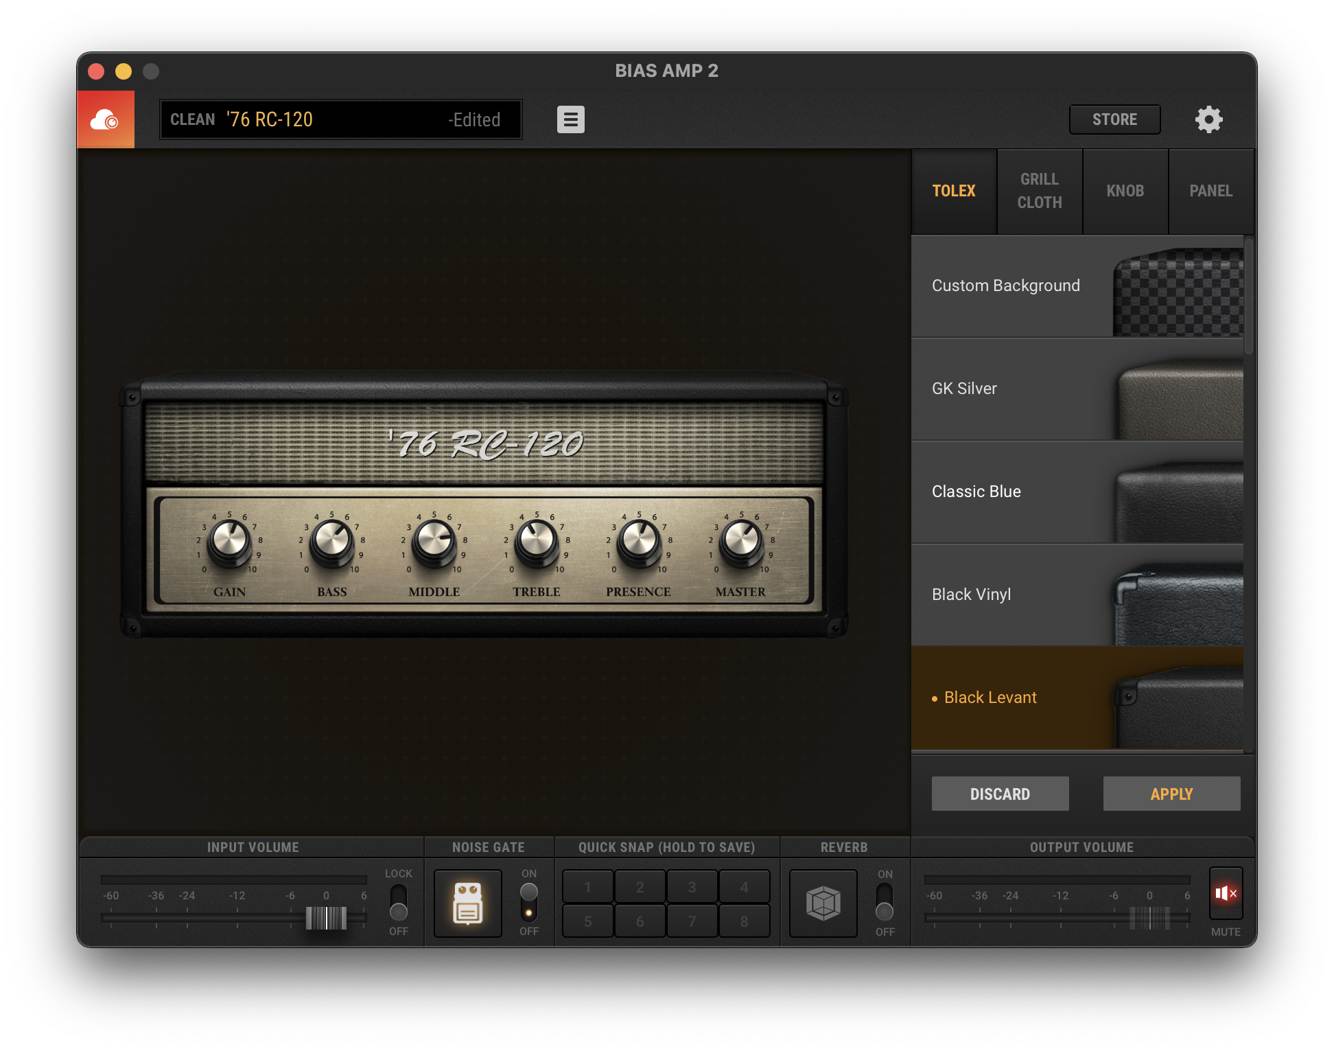Image resolution: width=1334 pixels, height=1049 pixels.
Task: Toggle the noise gate ON/OFF switch
Action: (528, 902)
